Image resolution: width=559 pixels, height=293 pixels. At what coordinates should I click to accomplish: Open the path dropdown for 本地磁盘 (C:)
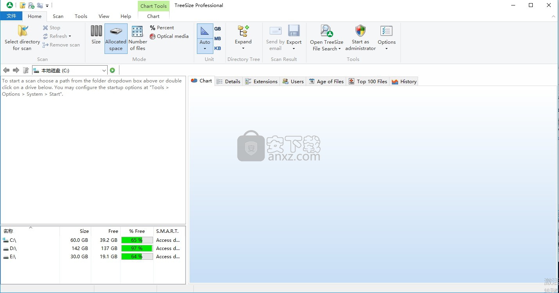[x=104, y=71]
